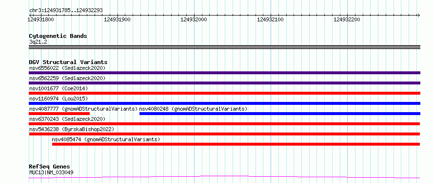Select the red bar under nsv4085474

pyautogui.click(x=236, y=144)
